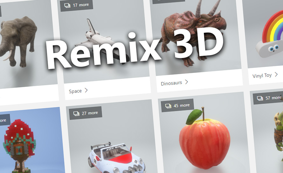Expand the chevron next to Dinosaurs
This screenshot has height=173, width=283.
186,82
